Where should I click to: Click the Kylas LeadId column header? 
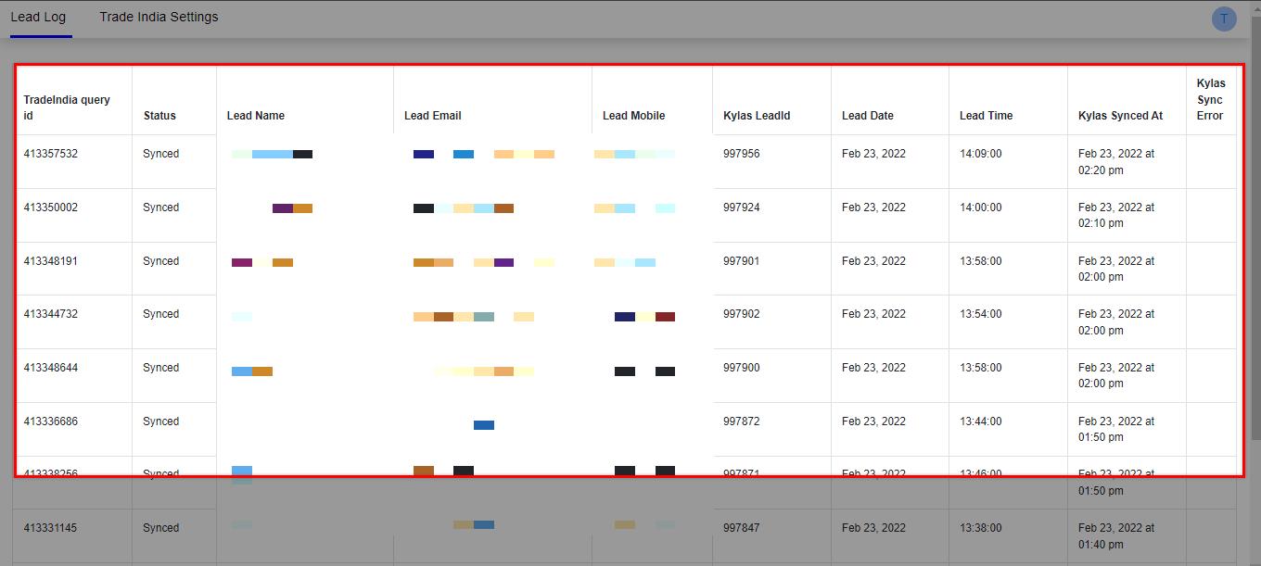click(x=757, y=116)
